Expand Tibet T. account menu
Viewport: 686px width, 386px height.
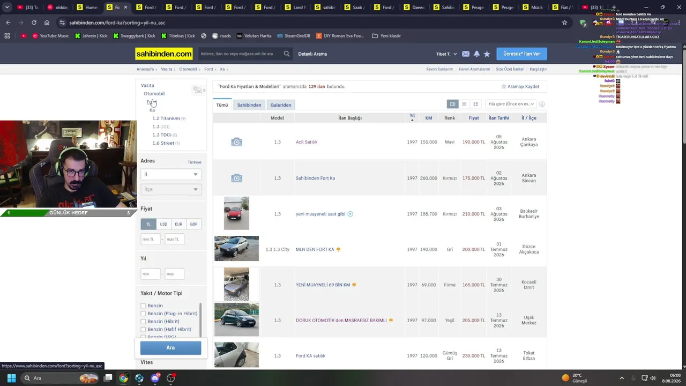(x=446, y=54)
